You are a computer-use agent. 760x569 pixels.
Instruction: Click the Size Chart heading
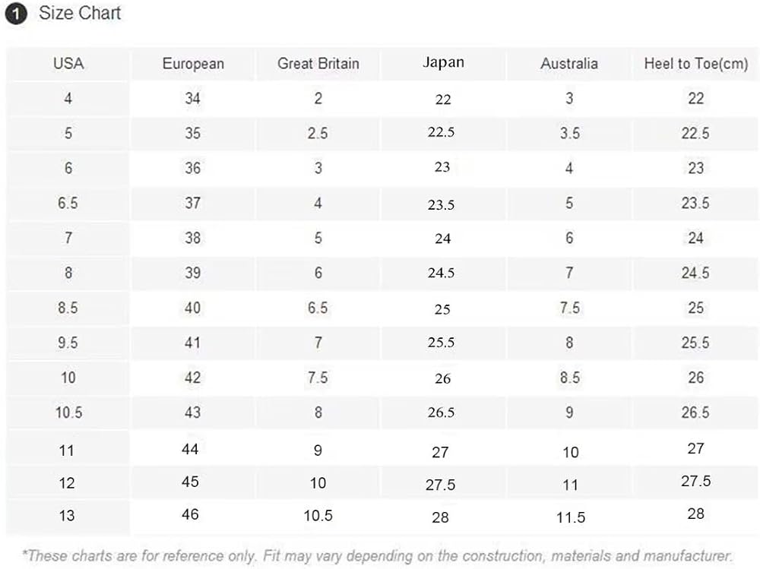pos(80,13)
